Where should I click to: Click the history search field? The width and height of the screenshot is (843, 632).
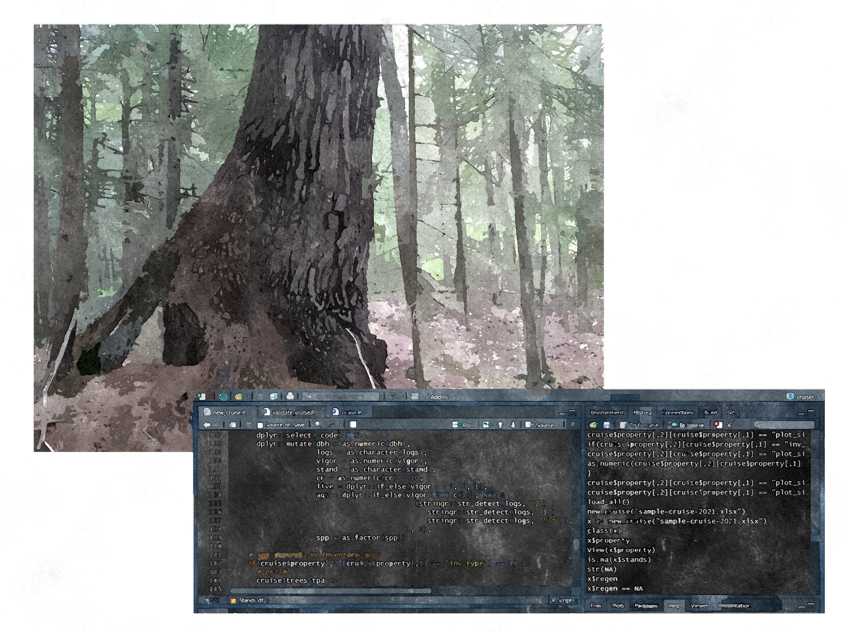pos(785,425)
